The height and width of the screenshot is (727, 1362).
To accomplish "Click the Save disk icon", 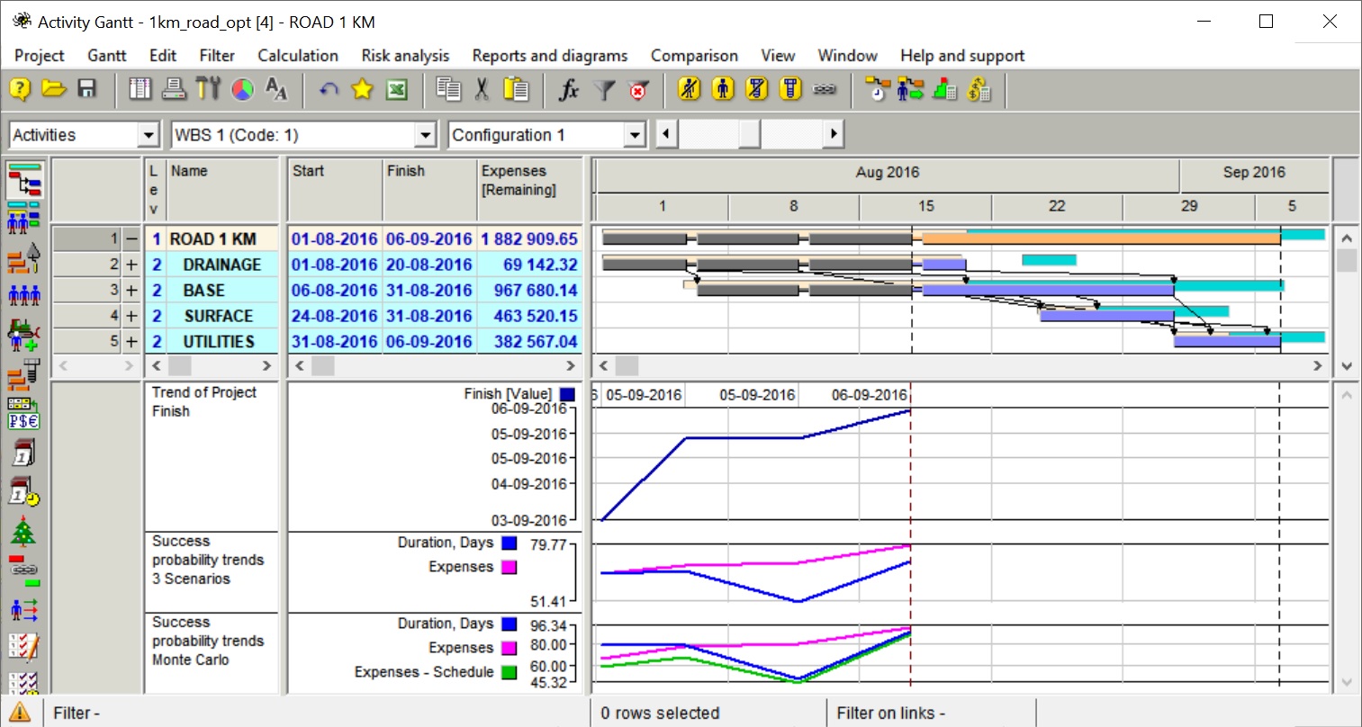I will pyautogui.click(x=86, y=89).
